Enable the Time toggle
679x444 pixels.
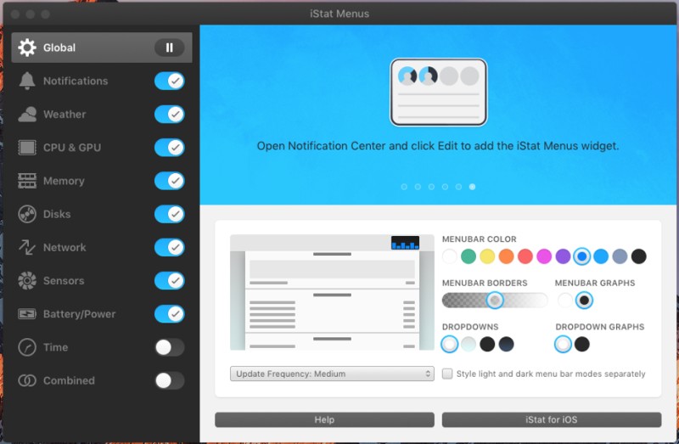tap(169, 347)
